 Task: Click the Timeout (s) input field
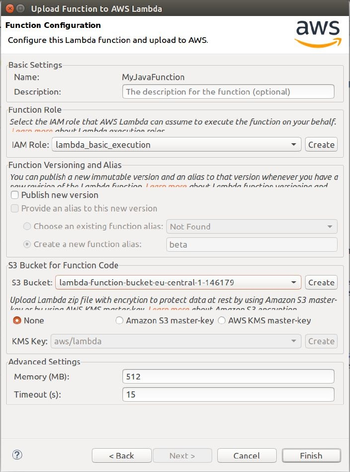(228, 394)
